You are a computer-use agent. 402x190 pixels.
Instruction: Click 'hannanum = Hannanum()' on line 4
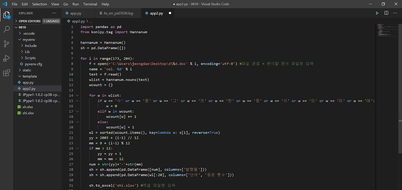tap(103, 43)
